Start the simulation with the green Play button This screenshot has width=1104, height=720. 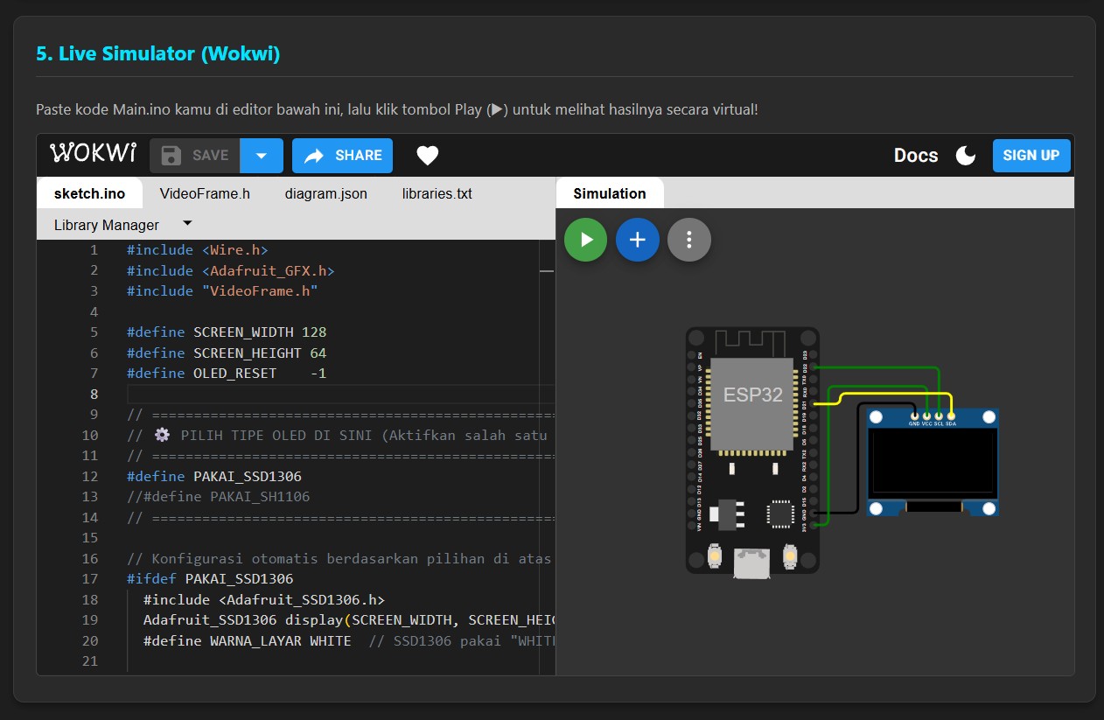tap(585, 240)
